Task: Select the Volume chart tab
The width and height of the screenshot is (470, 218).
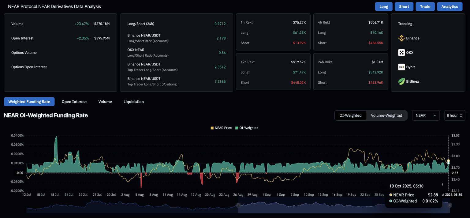Action: tap(105, 102)
